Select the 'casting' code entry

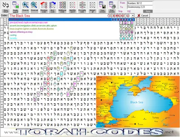pyautogui.click(x=72, y=35)
